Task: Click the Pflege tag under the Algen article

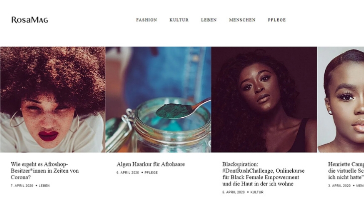Action: click(x=151, y=173)
